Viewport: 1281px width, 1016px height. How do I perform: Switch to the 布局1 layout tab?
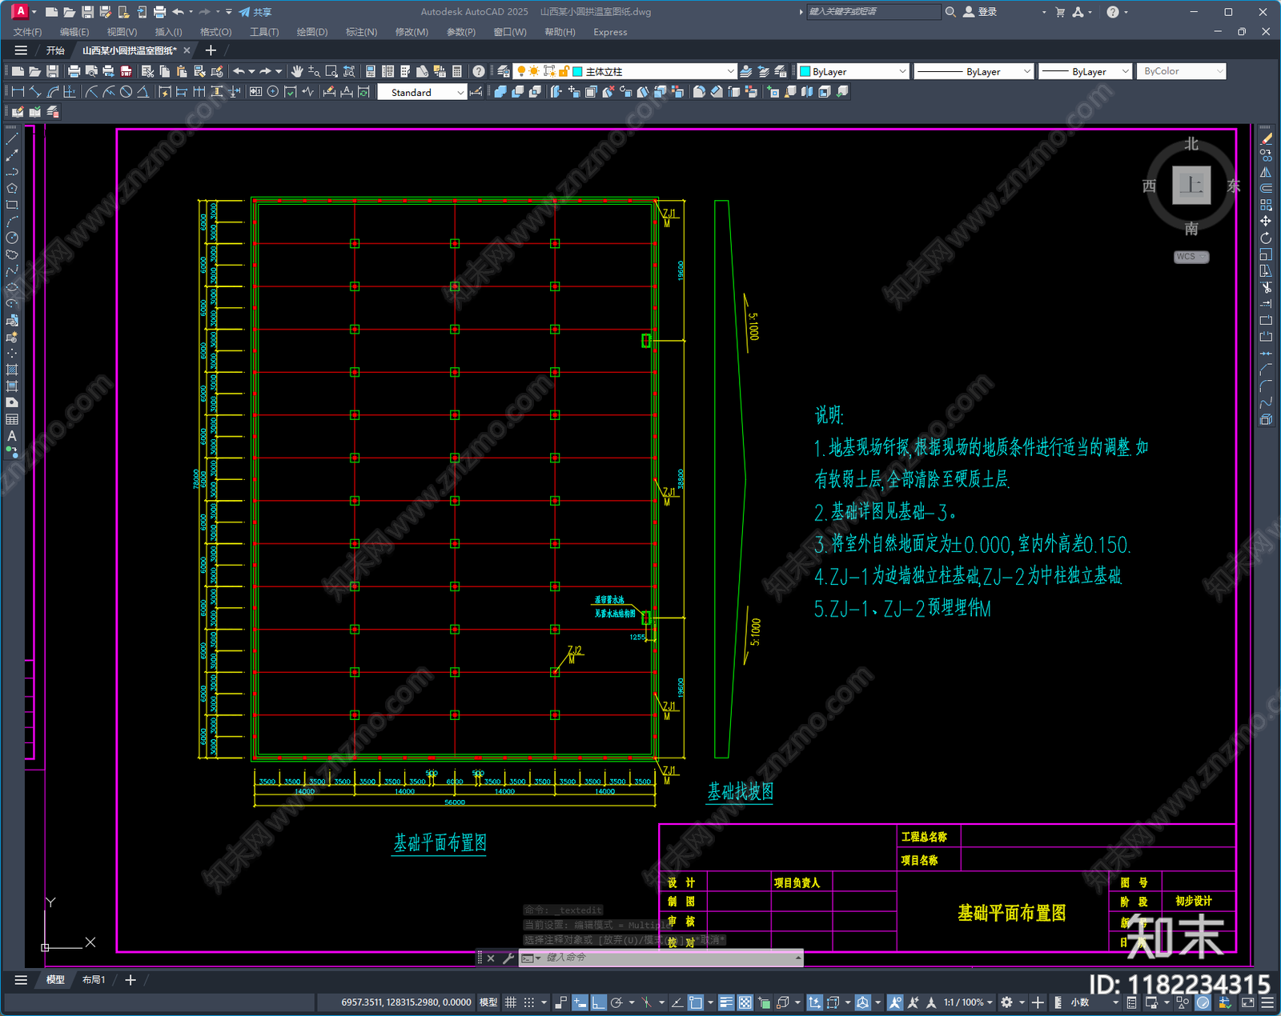(94, 980)
